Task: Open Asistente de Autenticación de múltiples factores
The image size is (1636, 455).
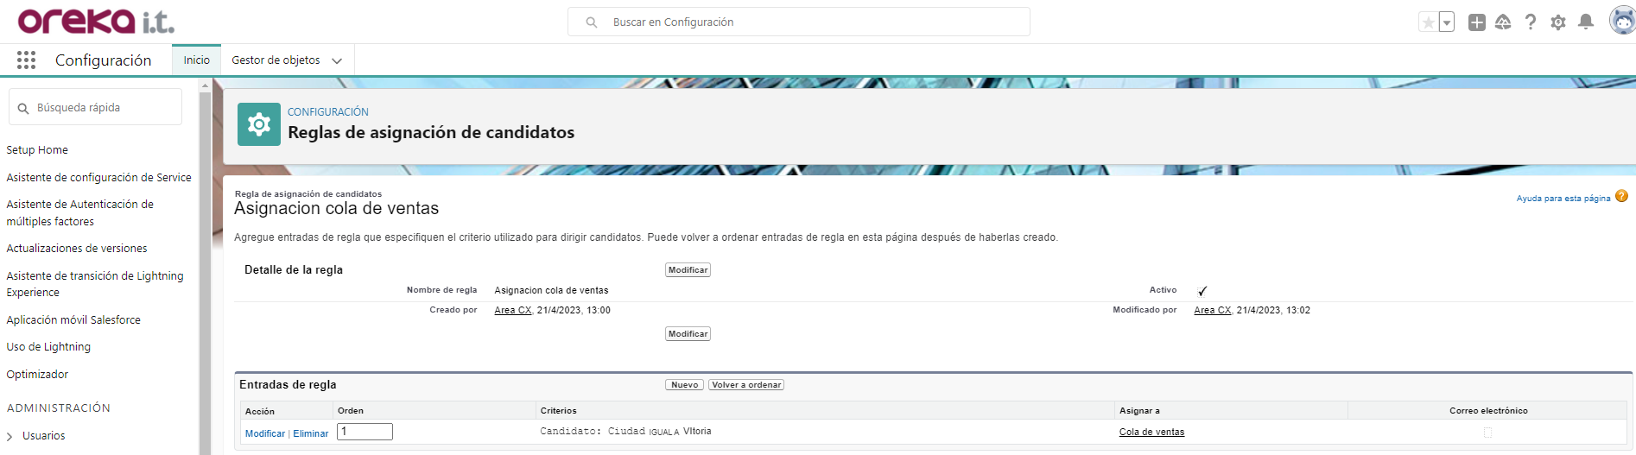Action: pyautogui.click(x=79, y=212)
